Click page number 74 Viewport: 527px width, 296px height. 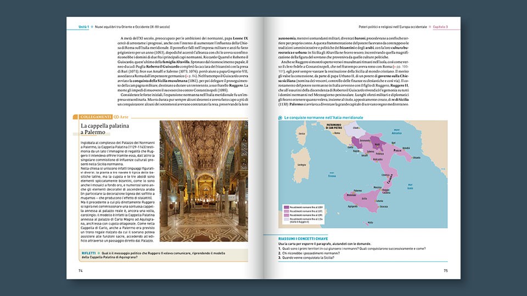pos(80,271)
